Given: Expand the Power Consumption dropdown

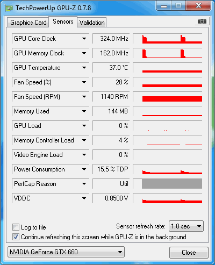Looking at the screenshot, I should (84, 169).
